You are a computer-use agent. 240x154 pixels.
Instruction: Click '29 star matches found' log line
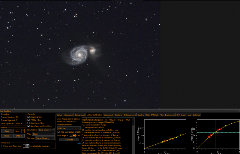pyautogui.click(x=101, y=143)
